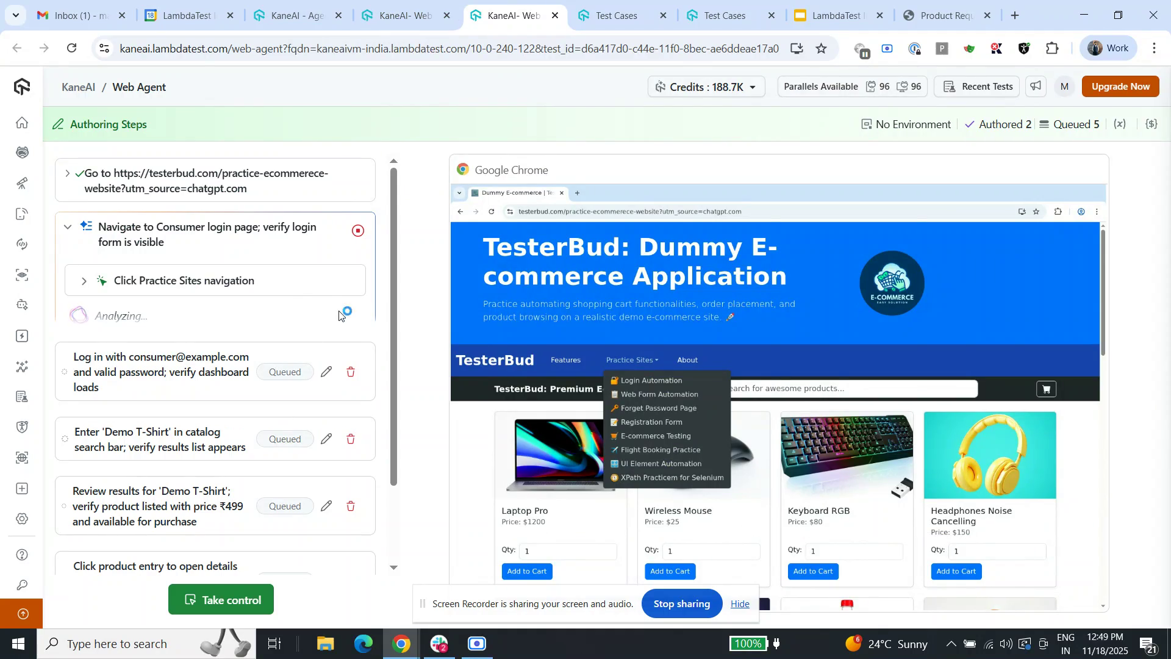Select the Home icon in the left sidebar
This screenshot has height=659, width=1171.
tap(22, 122)
